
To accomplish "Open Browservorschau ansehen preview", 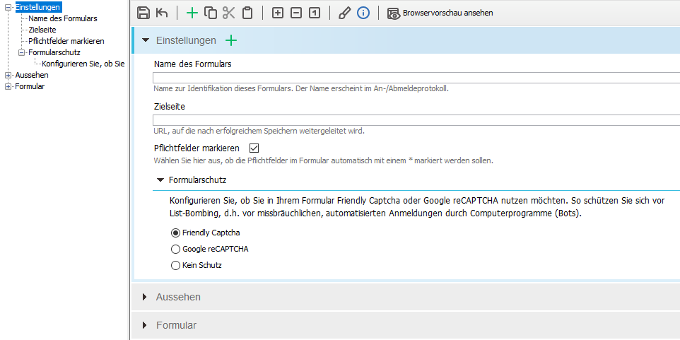I will 440,13.
